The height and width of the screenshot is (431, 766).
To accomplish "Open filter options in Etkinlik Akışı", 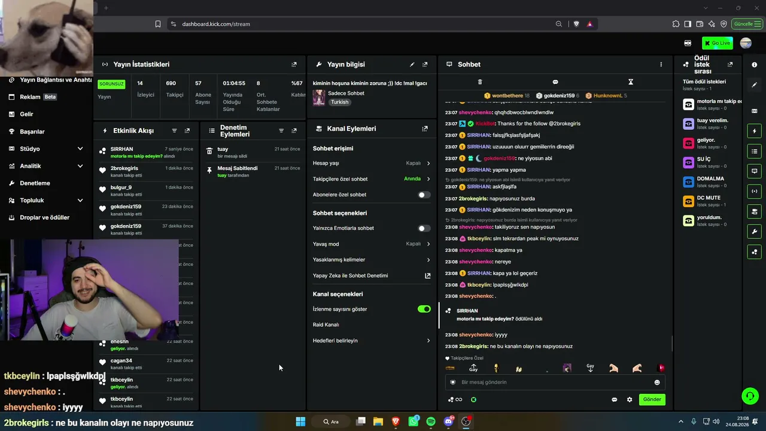I will point(174,130).
